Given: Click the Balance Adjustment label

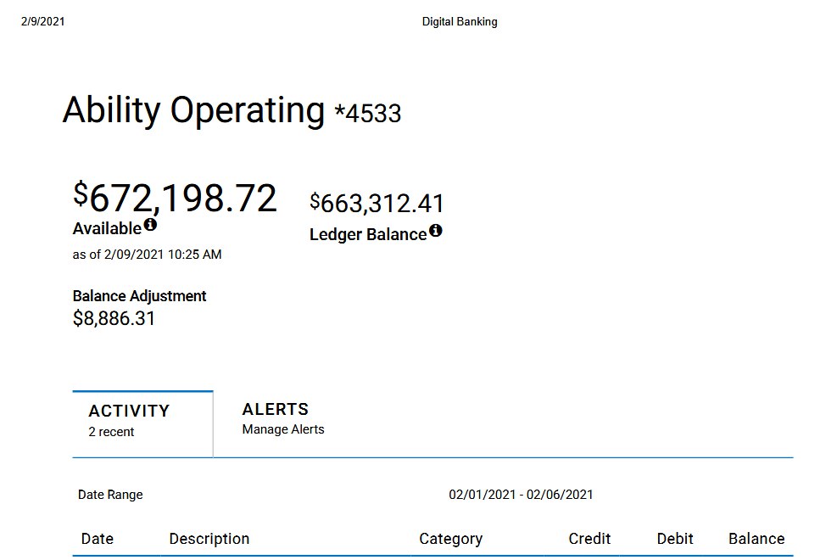Looking at the screenshot, I should tap(139, 296).
